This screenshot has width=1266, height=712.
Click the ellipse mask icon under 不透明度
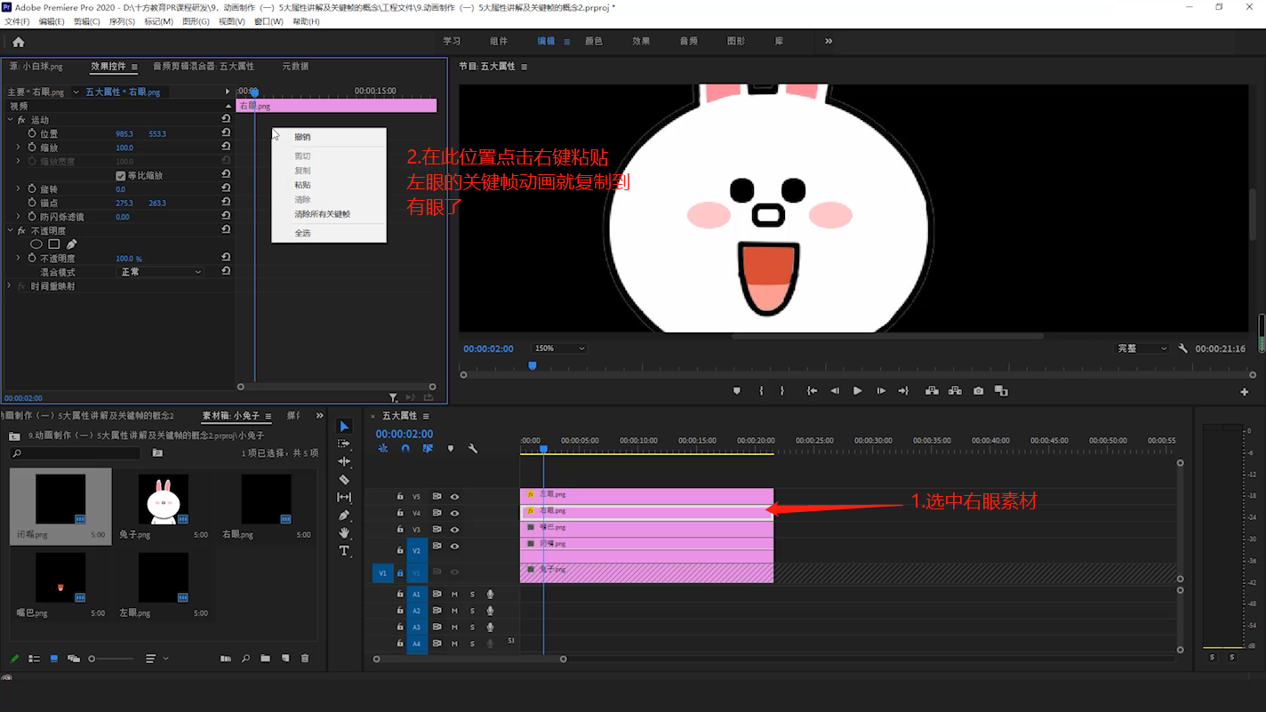pyautogui.click(x=36, y=244)
